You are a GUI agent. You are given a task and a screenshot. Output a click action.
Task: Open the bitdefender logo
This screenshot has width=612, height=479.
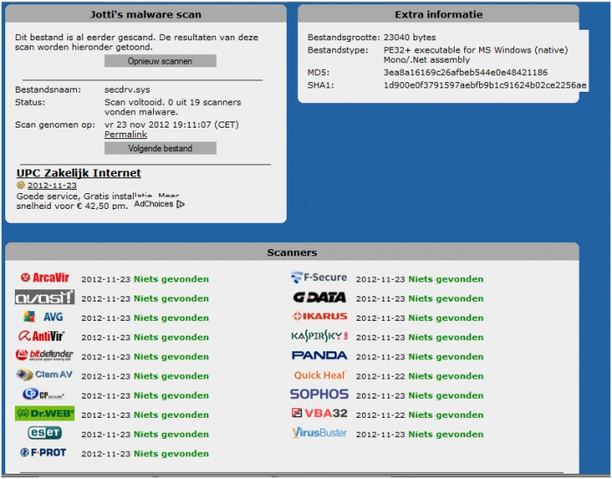(45, 355)
